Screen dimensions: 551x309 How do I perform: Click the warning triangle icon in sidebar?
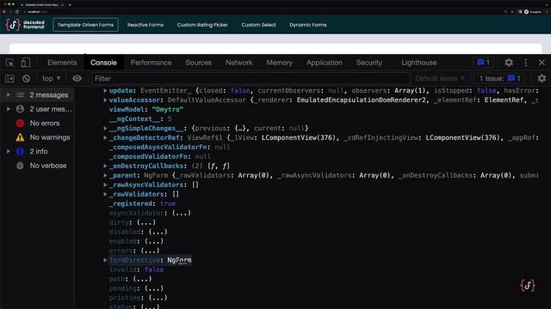(20, 137)
